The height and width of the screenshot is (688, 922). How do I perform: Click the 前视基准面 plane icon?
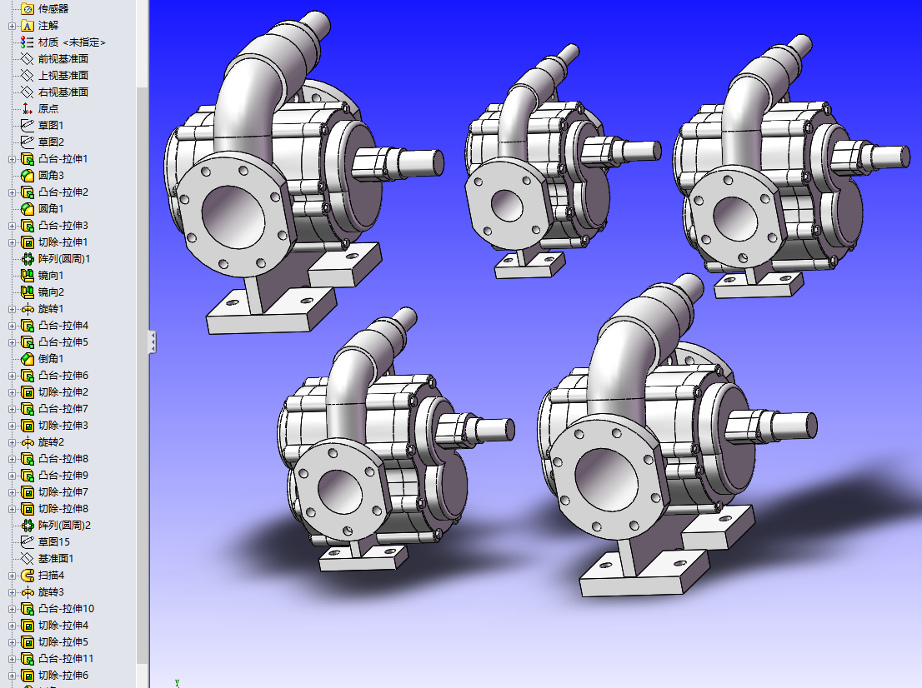(x=27, y=59)
